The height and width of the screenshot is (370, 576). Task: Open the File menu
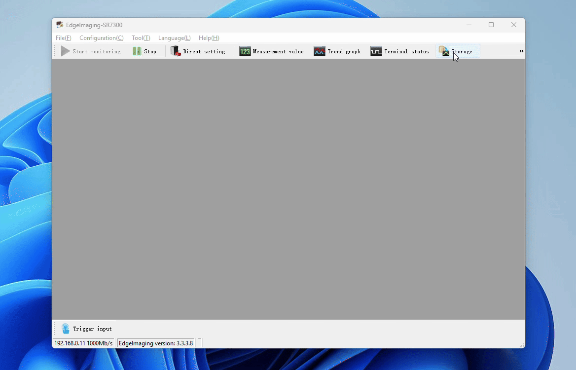tap(63, 38)
